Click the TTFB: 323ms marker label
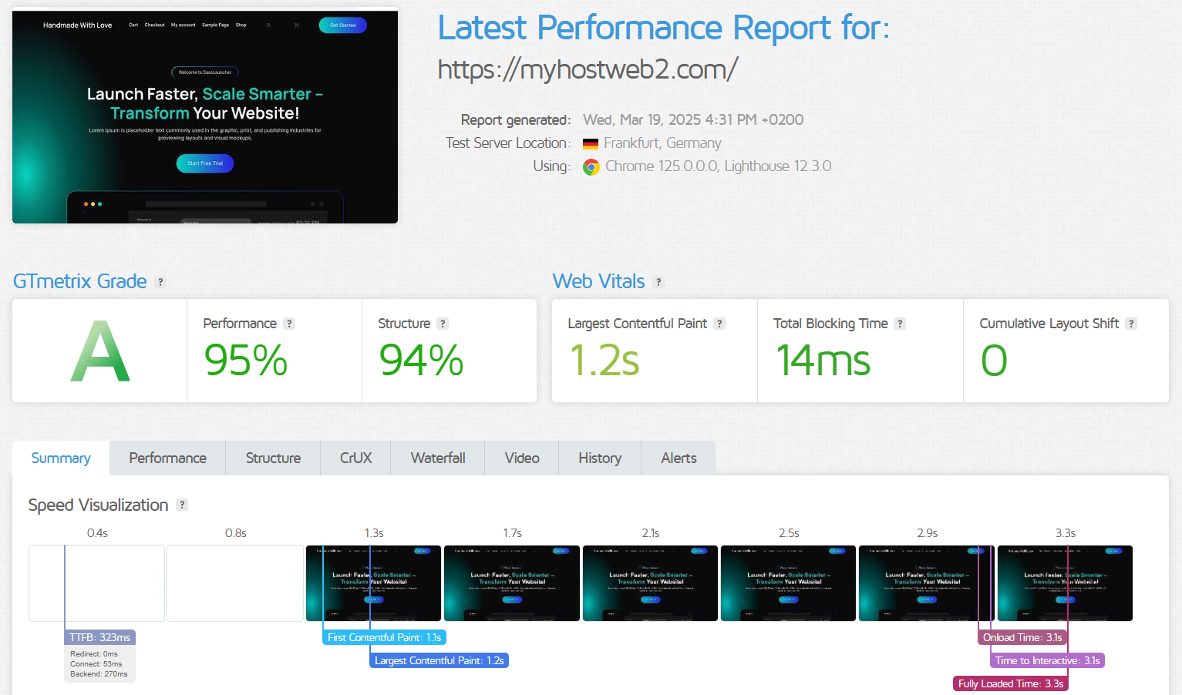 100,637
